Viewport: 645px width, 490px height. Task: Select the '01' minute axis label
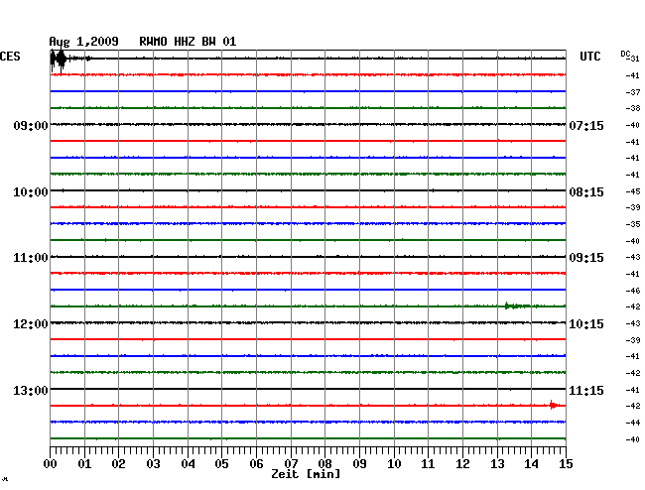(84, 463)
